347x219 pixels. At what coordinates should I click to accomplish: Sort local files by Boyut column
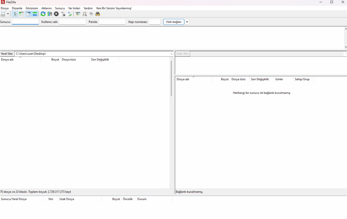click(50, 59)
